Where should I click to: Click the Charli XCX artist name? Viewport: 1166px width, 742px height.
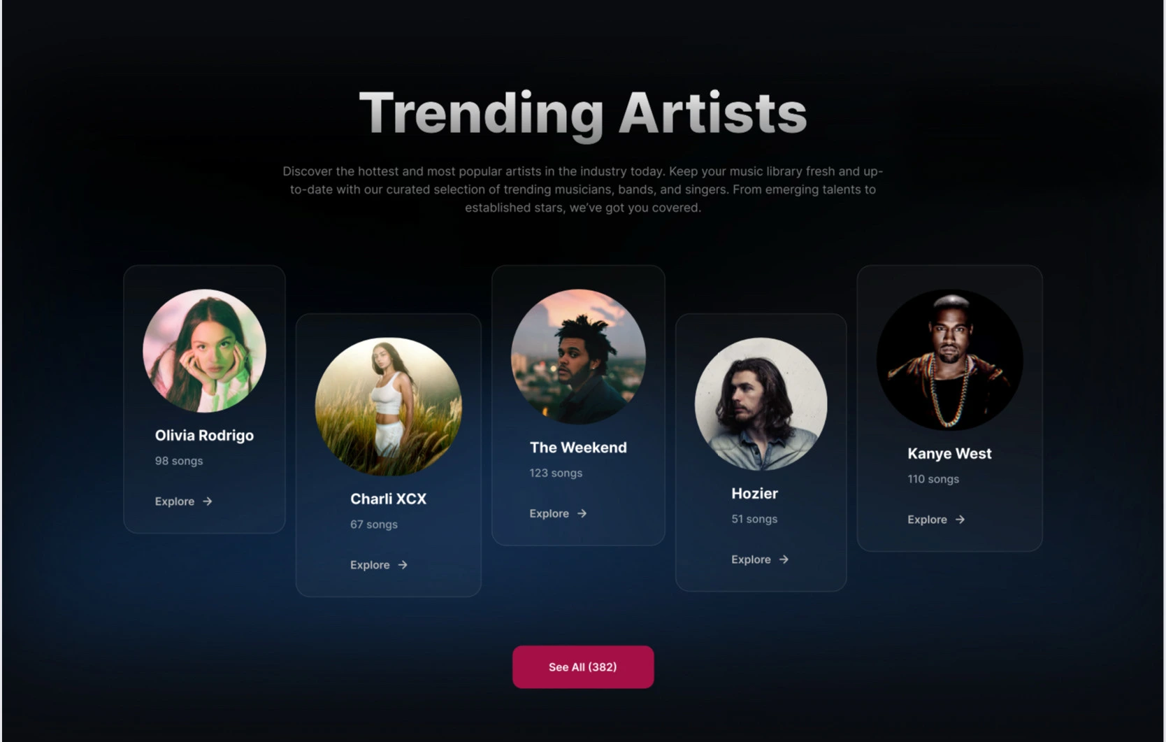pos(388,499)
